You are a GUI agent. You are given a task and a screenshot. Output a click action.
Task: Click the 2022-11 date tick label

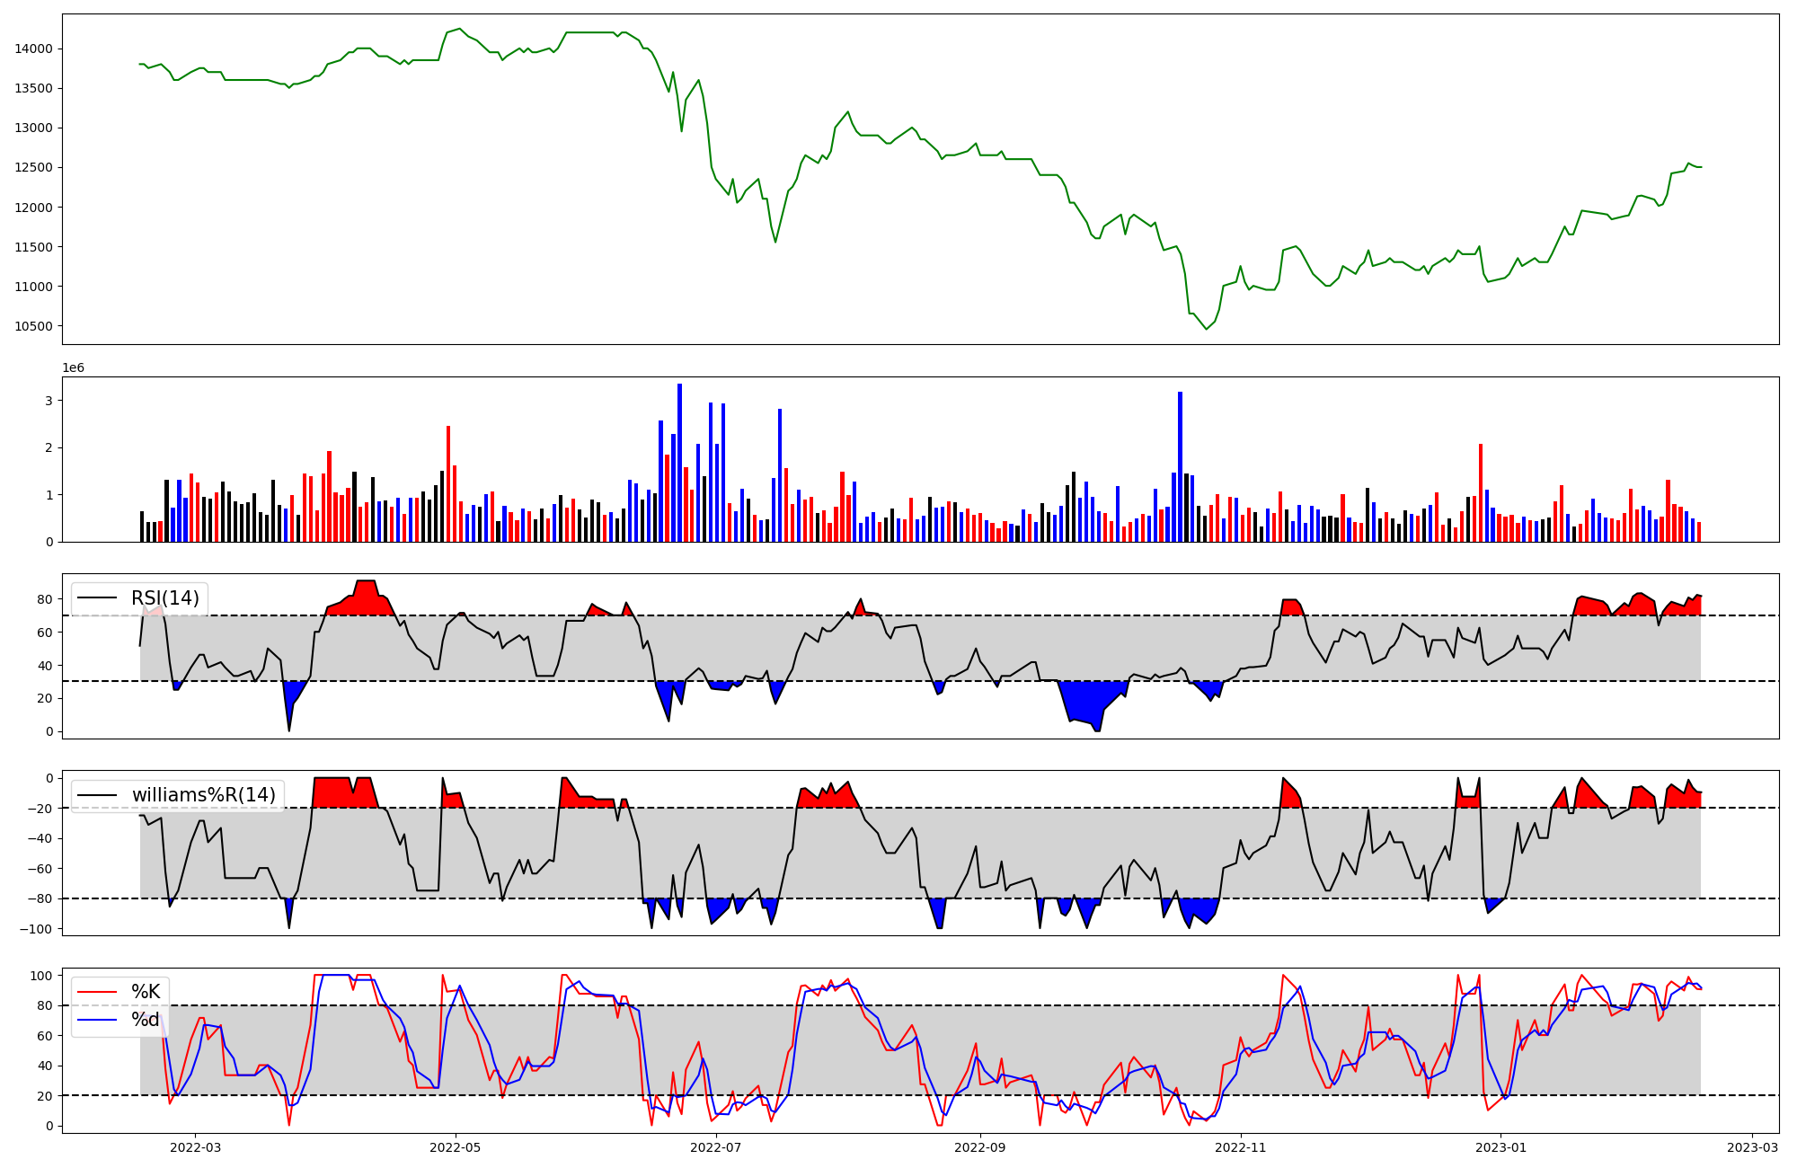click(1241, 1146)
